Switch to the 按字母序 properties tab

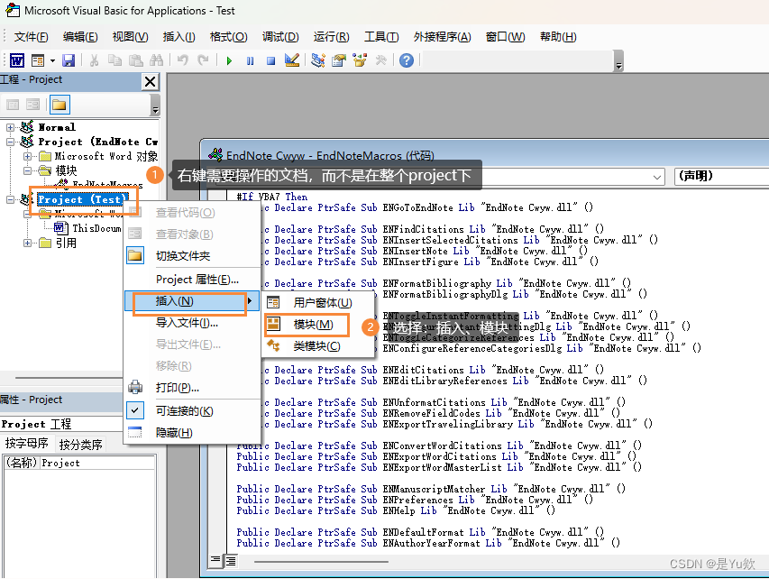(x=26, y=444)
